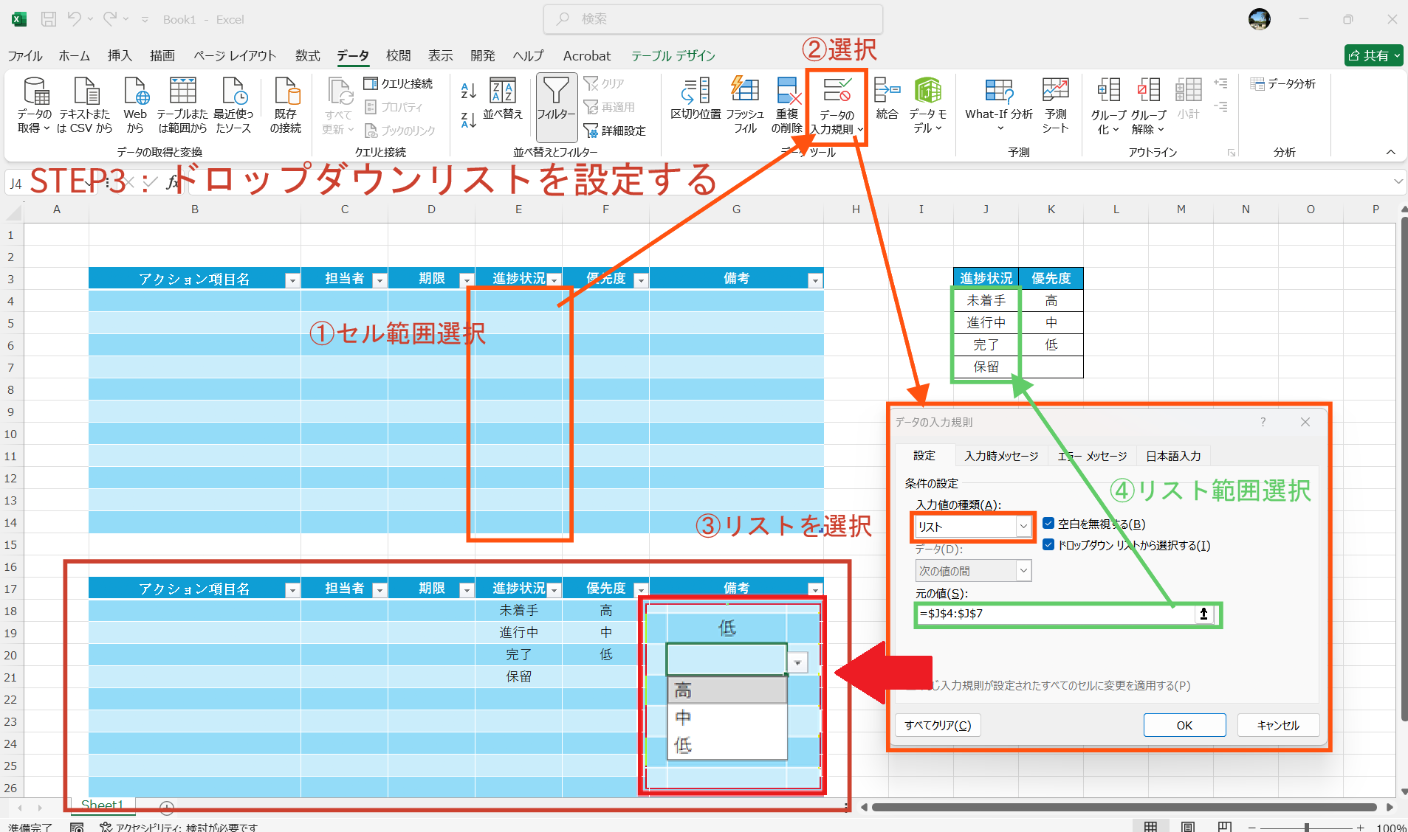Open Recent Sources (最近使ったソース) icon

[233, 105]
